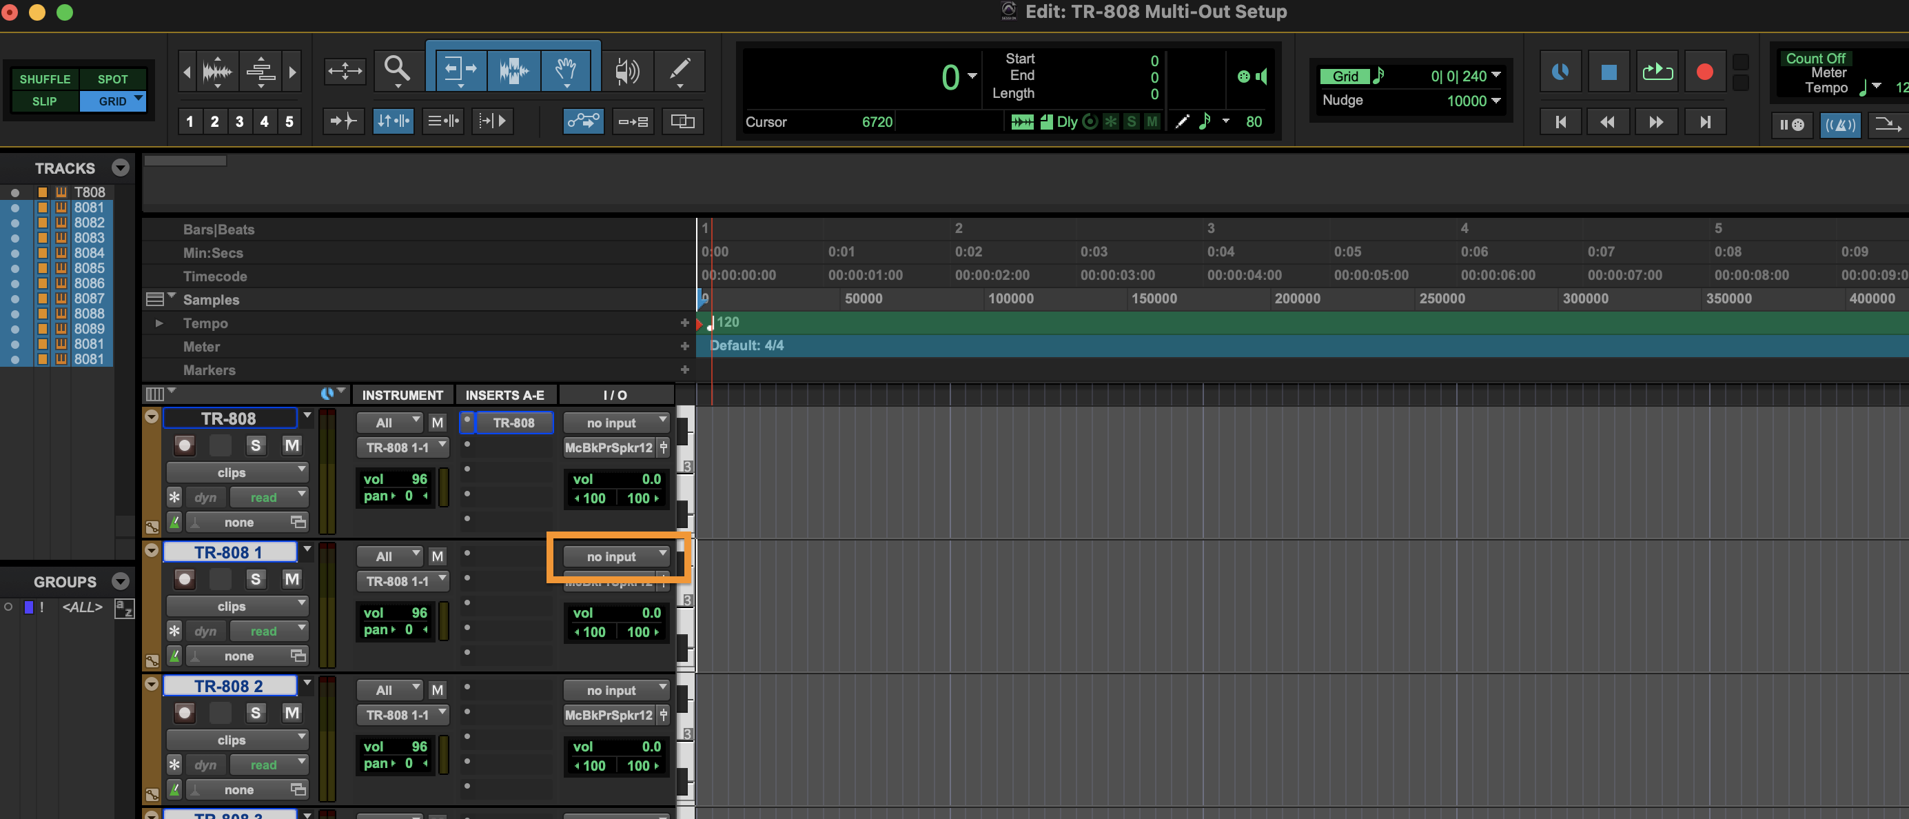Open TR-808 automation mode read selector

click(268, 497)
